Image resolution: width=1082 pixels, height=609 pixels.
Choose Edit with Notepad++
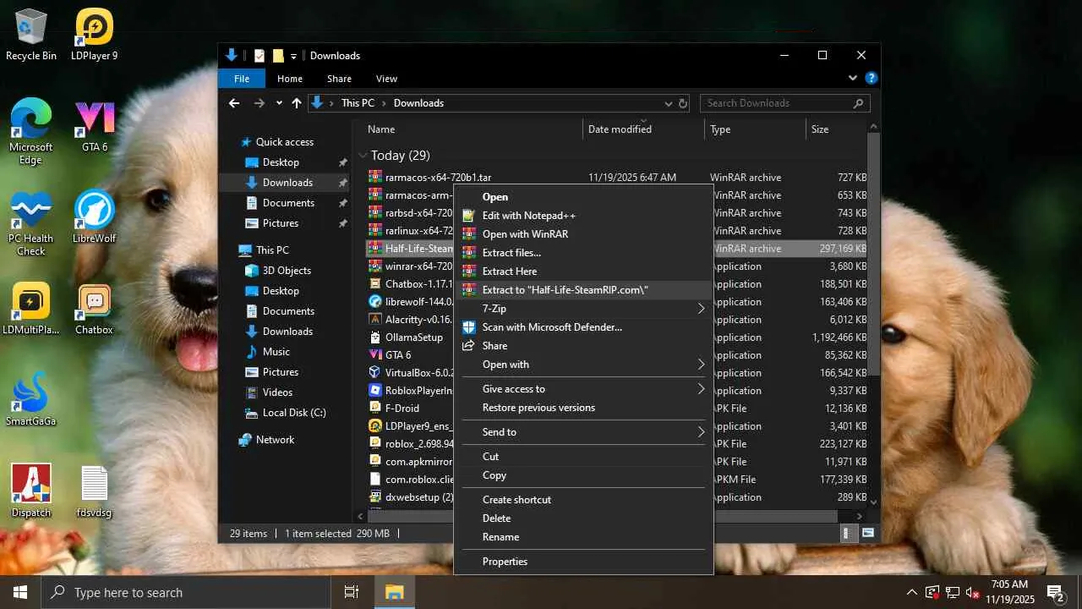click(583, 216)
